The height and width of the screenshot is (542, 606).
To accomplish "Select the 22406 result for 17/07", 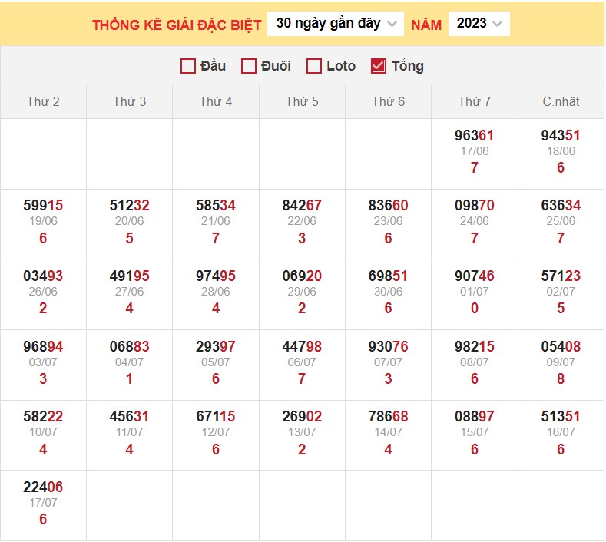I will tap(43, 487).
